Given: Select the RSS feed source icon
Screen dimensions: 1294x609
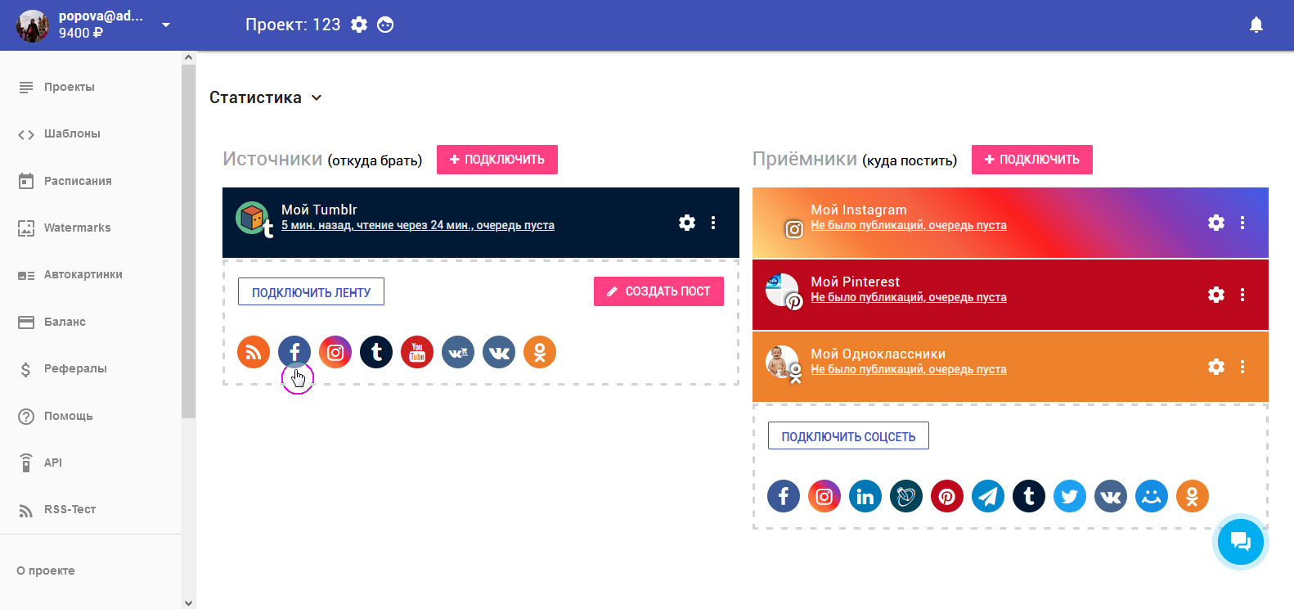Looking at the screenshot, I should click(x=254, y=353).
